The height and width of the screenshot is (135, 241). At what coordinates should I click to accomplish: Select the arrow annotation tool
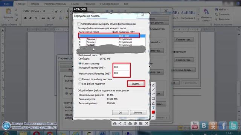[153, 94]
